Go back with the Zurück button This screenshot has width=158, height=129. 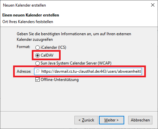[x=86, y=120]
